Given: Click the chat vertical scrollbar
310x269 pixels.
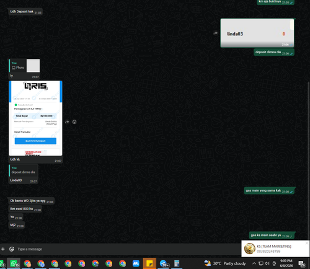Looking at the screenshot, I should click(x=309, y=161).
